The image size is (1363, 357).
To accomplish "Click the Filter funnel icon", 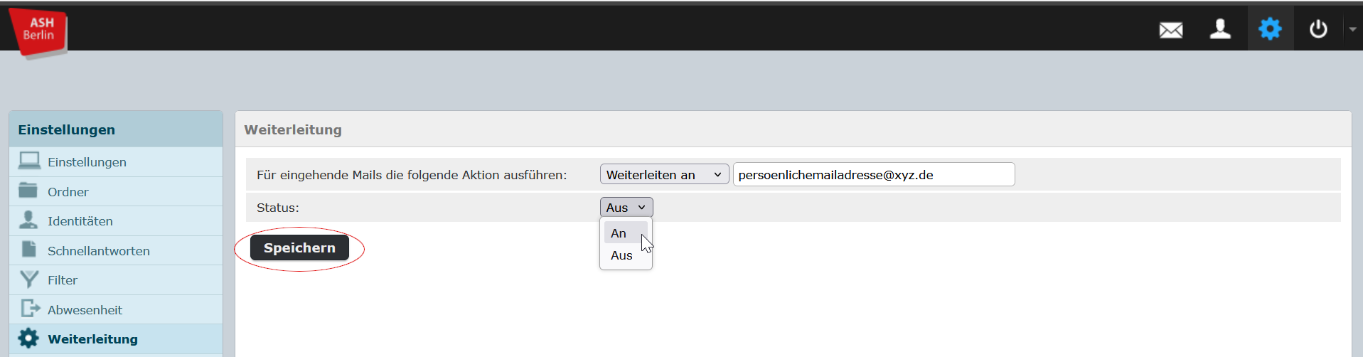I will click(29, 279).
